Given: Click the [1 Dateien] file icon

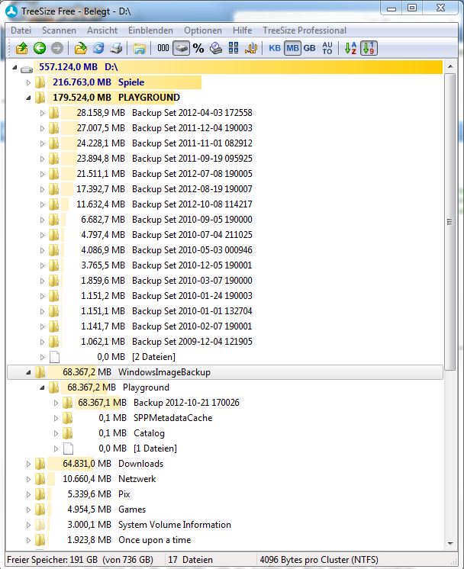Looking at the screenshot, I should (x=68, y=448).
